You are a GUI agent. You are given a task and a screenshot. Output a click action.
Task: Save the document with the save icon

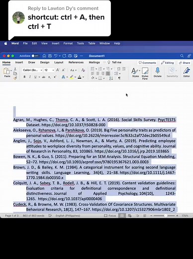50,56
